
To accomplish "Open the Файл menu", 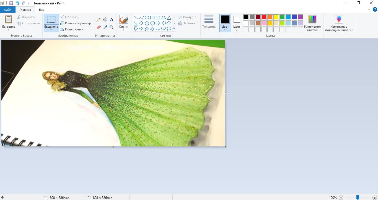I will [x=7, y=10].
